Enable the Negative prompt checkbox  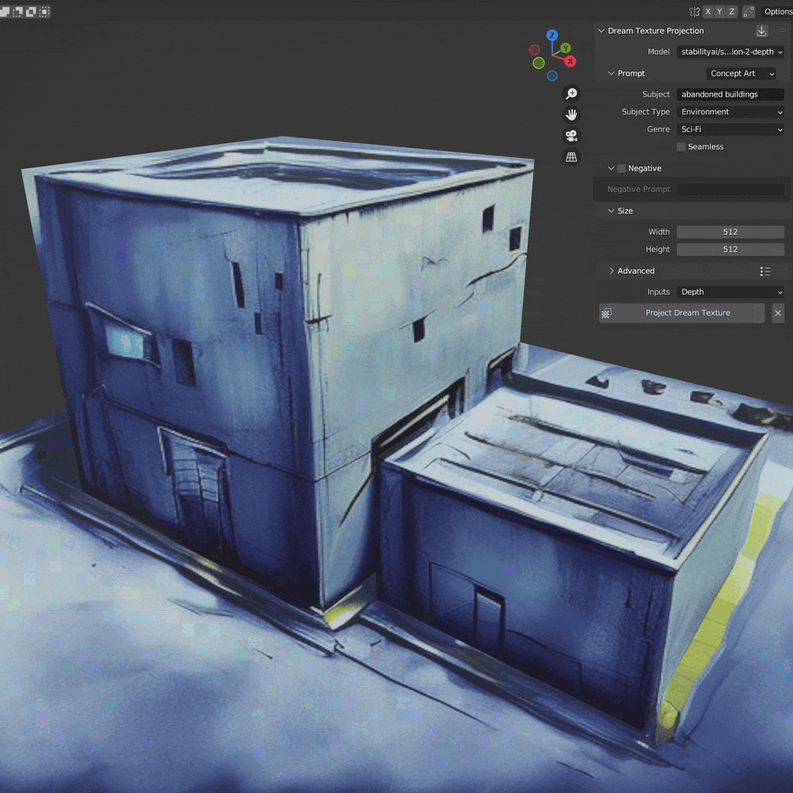(622, 168)
